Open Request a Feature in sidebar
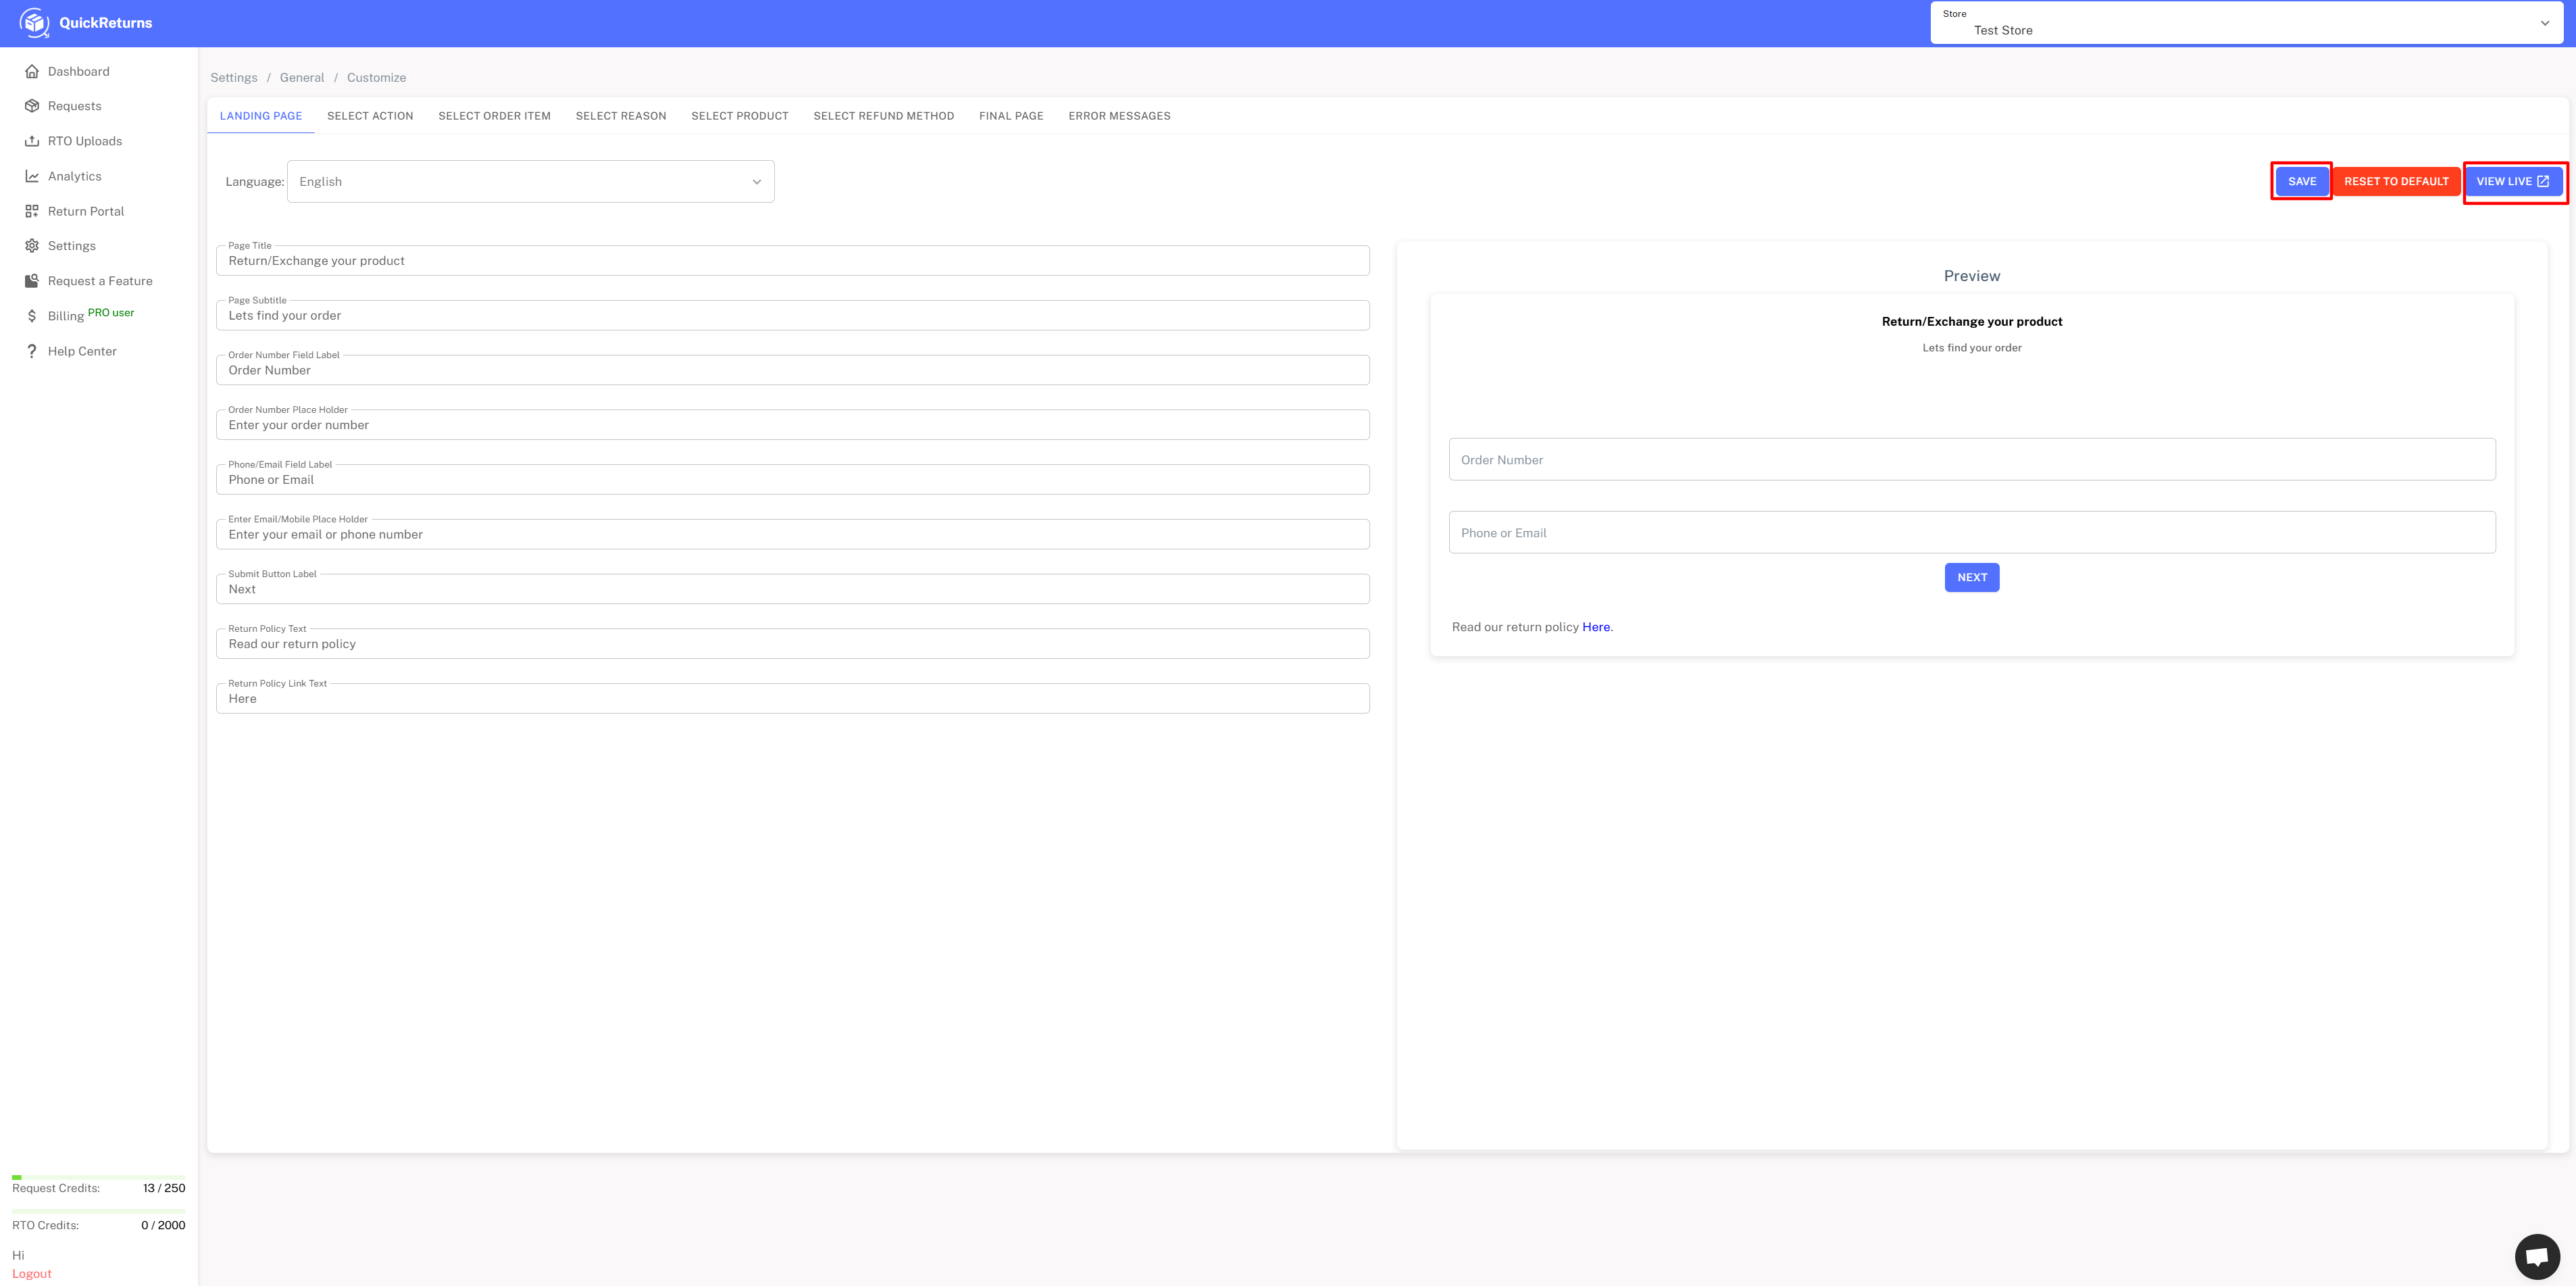 tap(100, 281)
